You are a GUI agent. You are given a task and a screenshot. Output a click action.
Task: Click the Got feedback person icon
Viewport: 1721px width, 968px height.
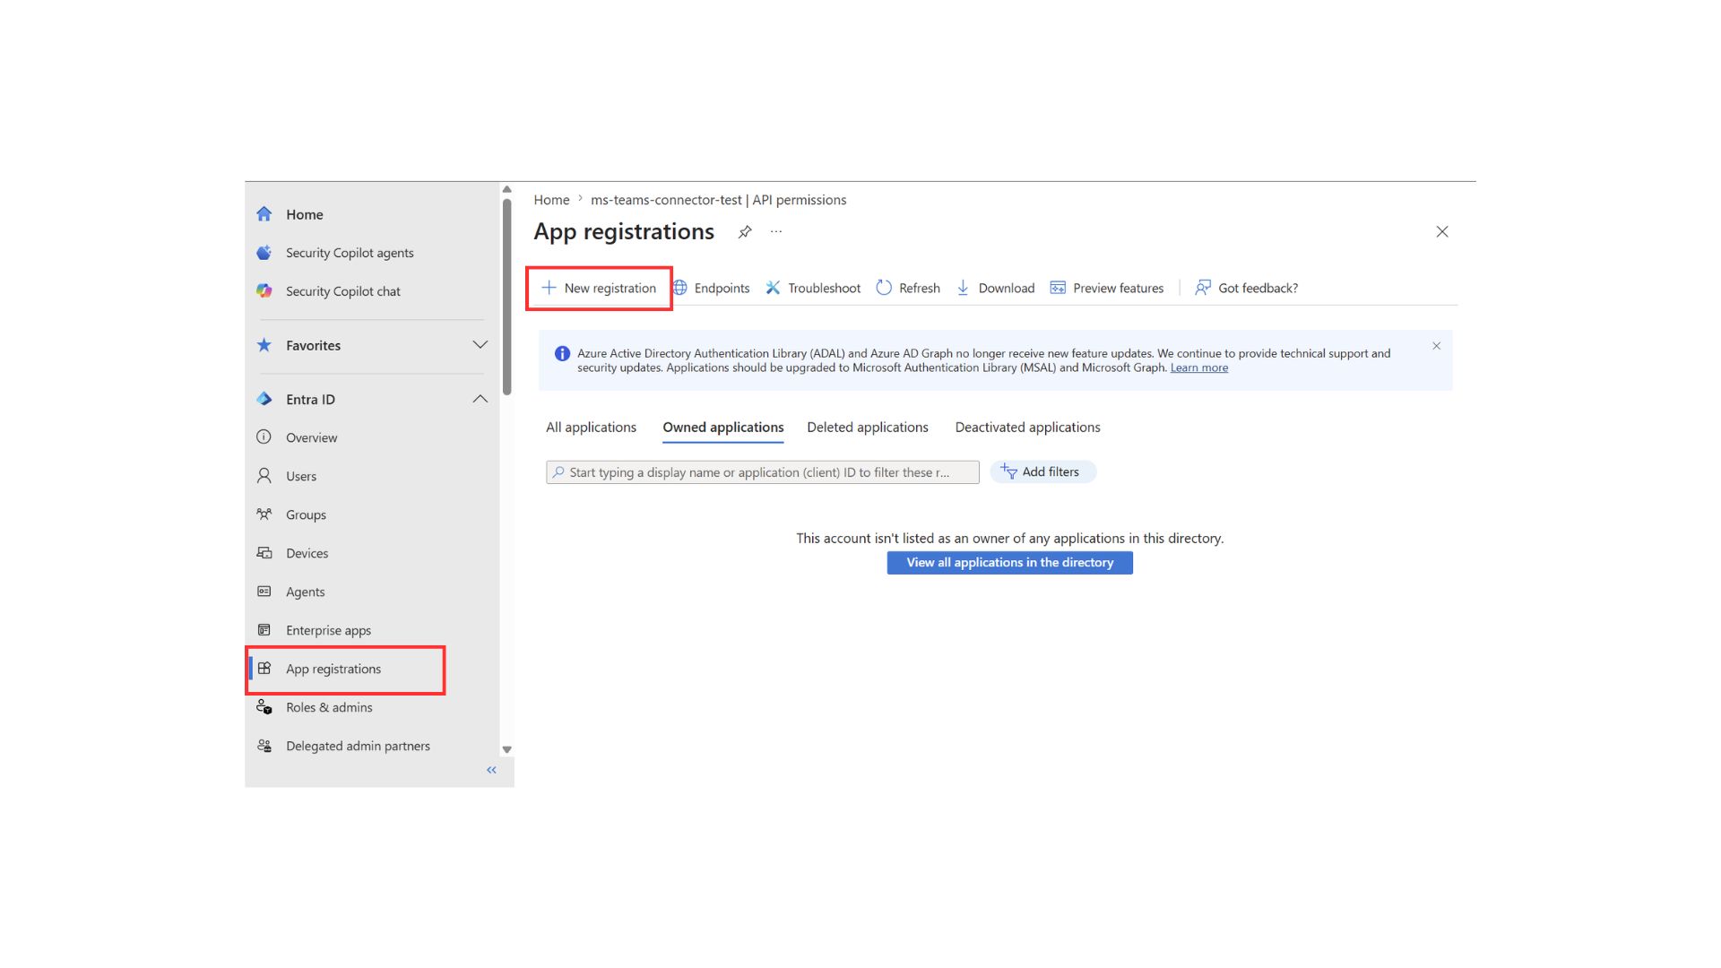pos(1203,288)
